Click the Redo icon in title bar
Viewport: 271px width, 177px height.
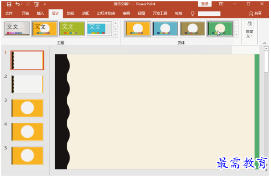28,4
